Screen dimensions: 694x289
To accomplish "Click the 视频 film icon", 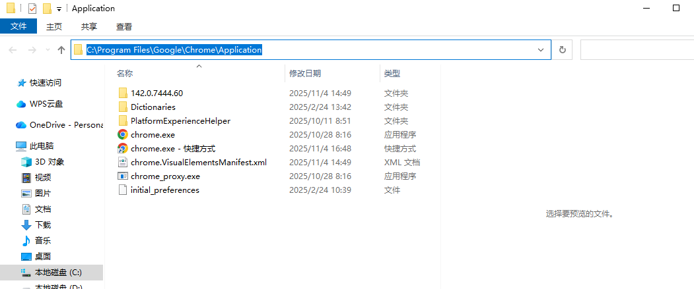I will (x=26, y=178).
